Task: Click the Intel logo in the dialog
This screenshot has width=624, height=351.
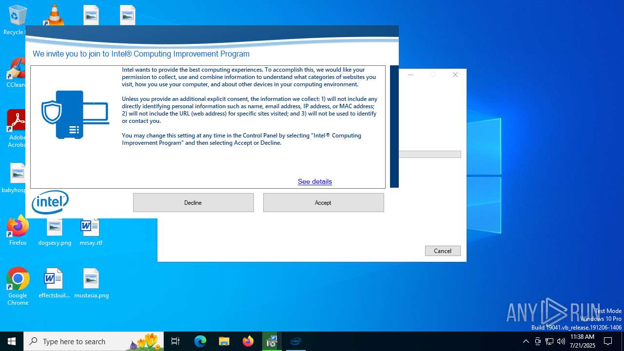Action: [x=50, y=202]
